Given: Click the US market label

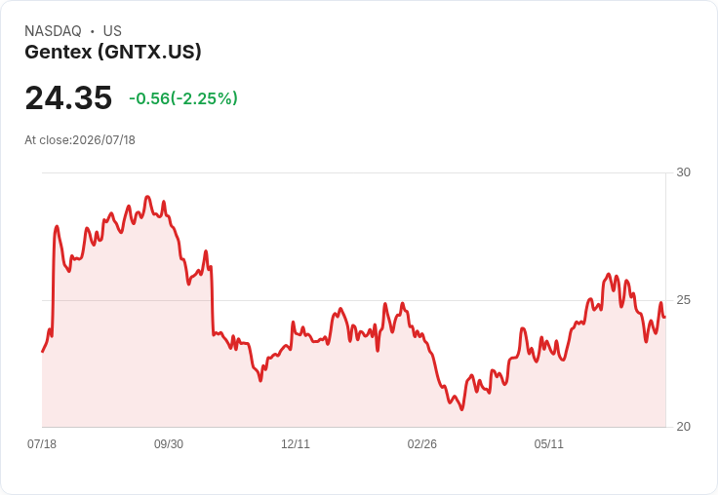Looking at the screenshot, I should 112,31.
